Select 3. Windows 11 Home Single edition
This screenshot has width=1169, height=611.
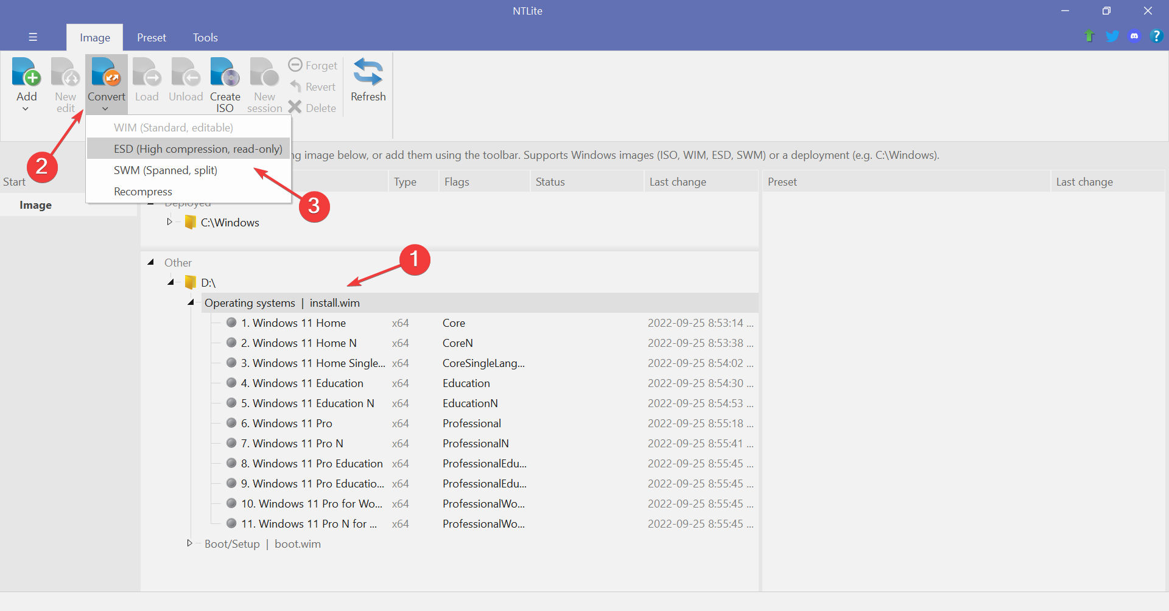click(x=313, y=363)
